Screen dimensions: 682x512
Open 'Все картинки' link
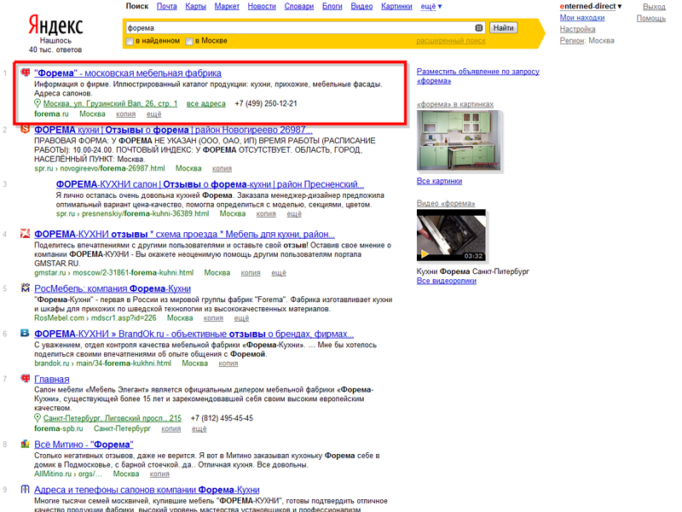tap(439, 181)
